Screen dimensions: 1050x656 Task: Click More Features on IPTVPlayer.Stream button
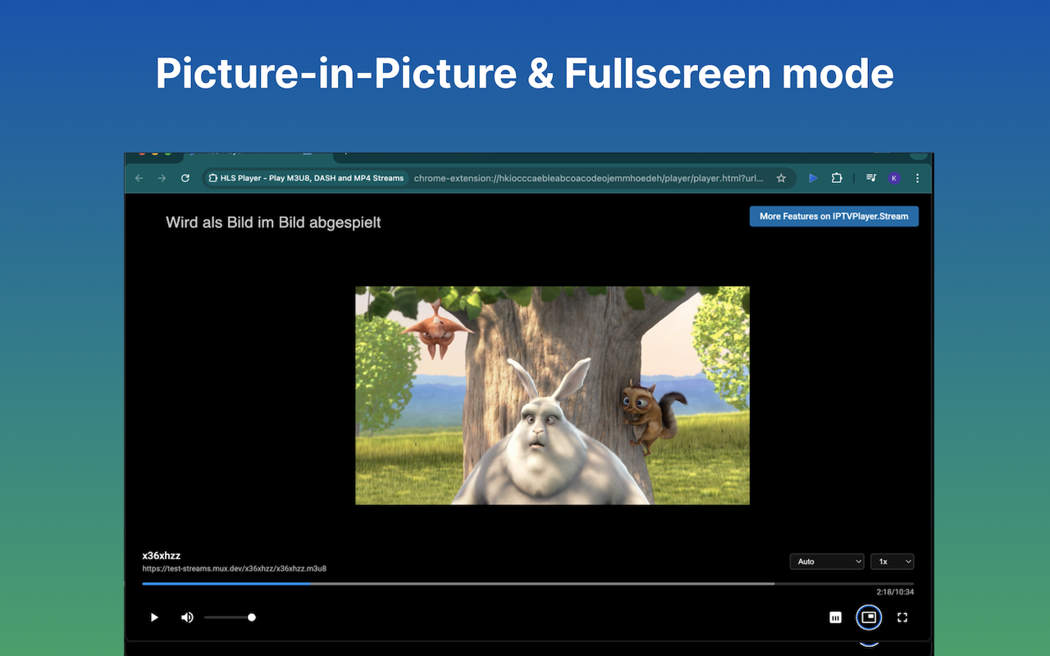833,216
